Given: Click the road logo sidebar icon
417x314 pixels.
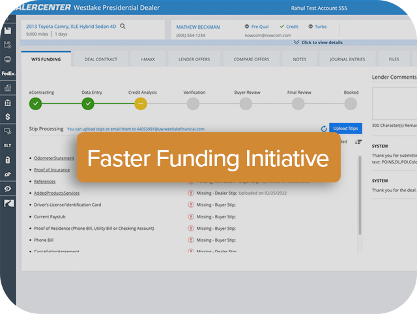Looking at the screenshot, I should point(8,203).
